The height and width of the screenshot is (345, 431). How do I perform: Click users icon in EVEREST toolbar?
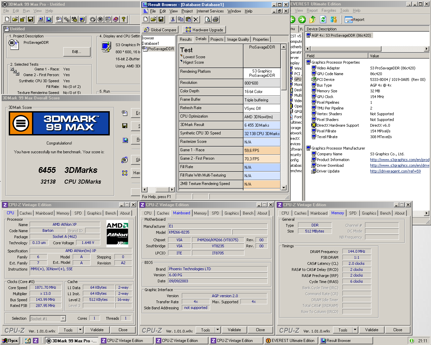click(x=334, y=20)
